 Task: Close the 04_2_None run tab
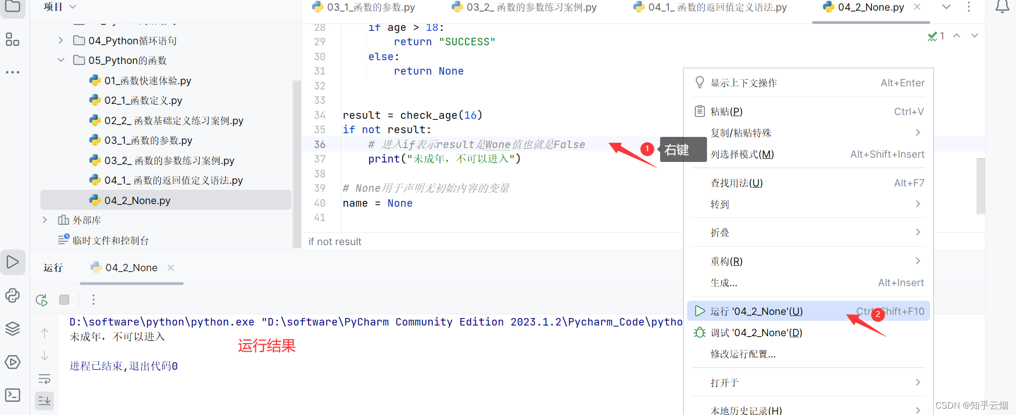click(x=170, y=267)
